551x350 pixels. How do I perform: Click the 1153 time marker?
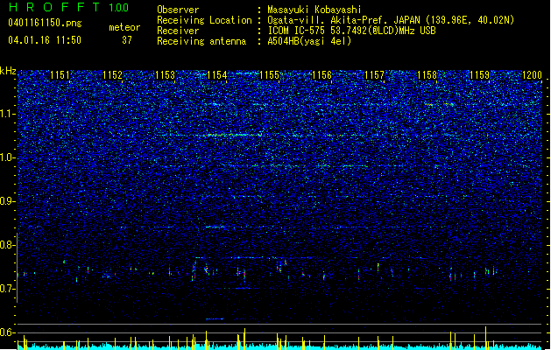(x=165, y=75)
